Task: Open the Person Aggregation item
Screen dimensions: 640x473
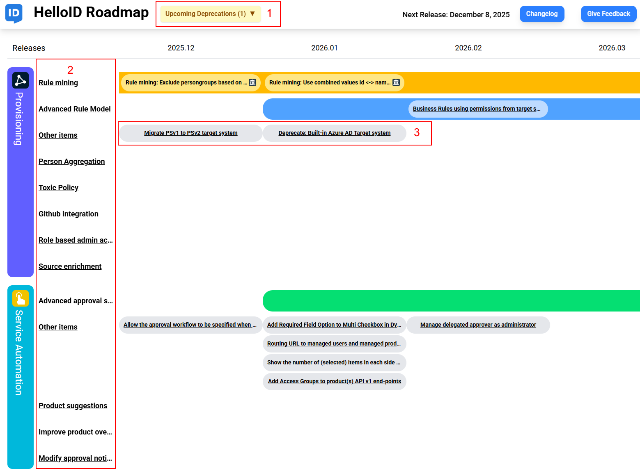Action: [x=71, y=161]
